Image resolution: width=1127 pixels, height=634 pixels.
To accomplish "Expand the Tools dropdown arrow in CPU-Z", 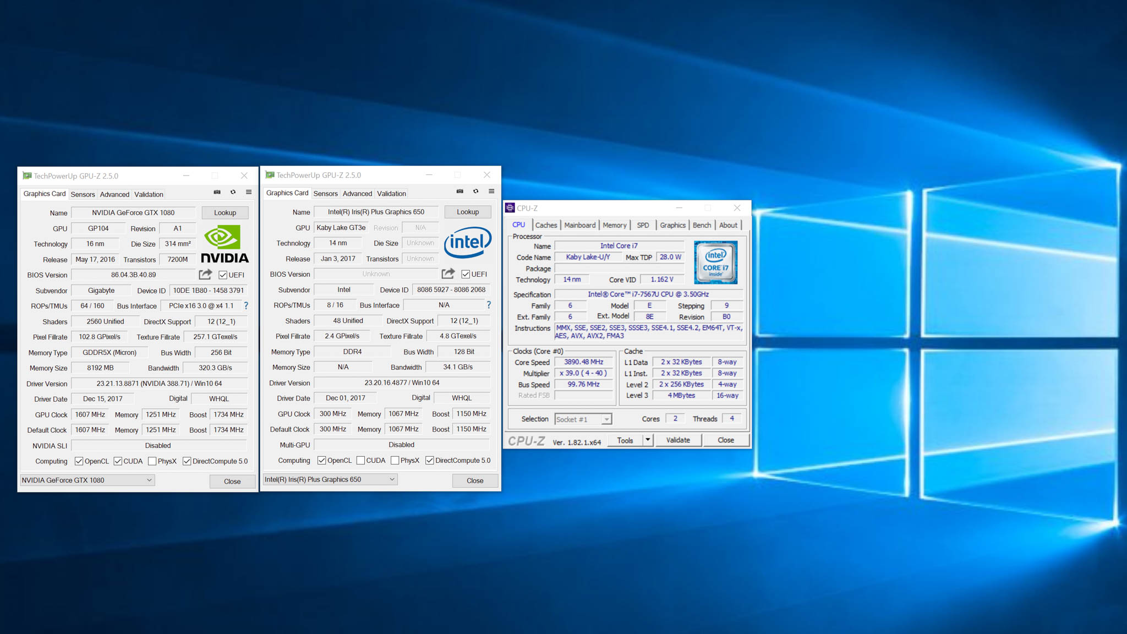I will [x=648, y=440].
